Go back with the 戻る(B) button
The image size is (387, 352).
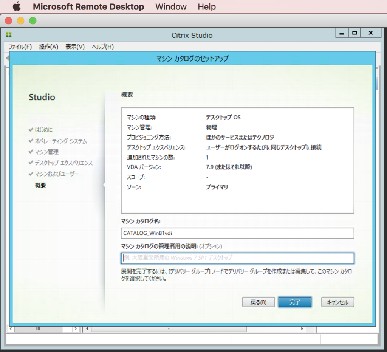click(x=259, y=302)
